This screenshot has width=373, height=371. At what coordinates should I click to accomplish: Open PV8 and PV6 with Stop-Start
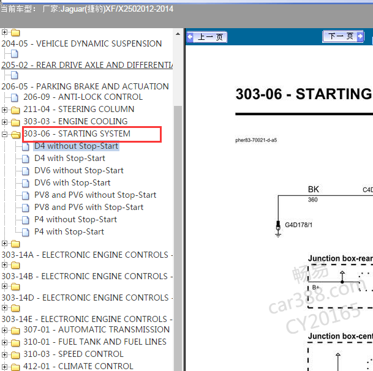(89, 208)
